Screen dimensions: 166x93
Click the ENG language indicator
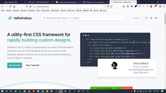[150, 91]
